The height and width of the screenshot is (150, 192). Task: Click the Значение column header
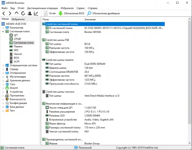tap(124, 19)
